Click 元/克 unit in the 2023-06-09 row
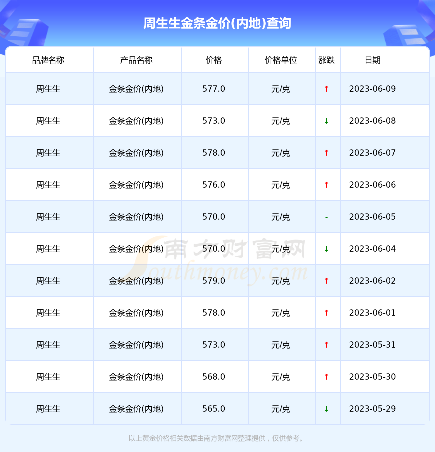The height and width of the screenshot is (452, 435). point(281,89)
